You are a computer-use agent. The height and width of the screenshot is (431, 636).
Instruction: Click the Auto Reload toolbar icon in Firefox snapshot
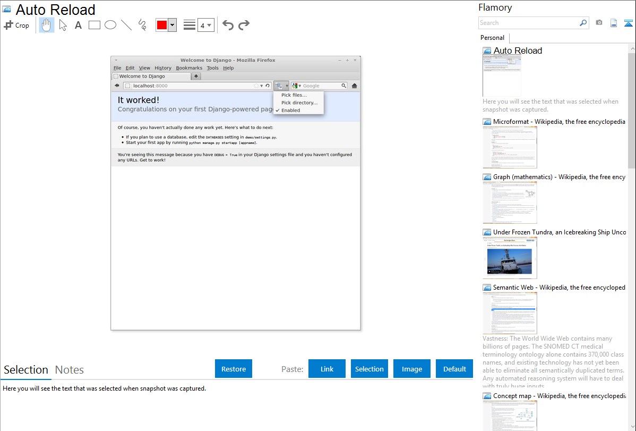coord(279,86)
